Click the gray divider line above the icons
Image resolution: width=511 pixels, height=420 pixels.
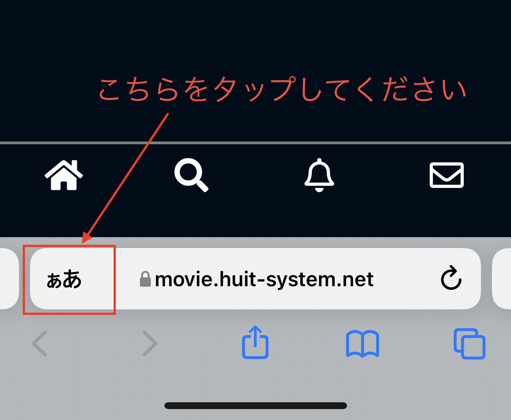(255, 143)
